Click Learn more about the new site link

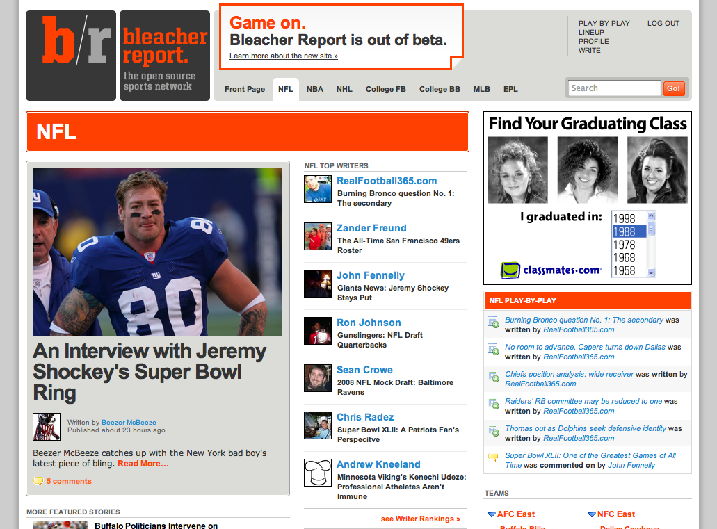click(284, 56)
